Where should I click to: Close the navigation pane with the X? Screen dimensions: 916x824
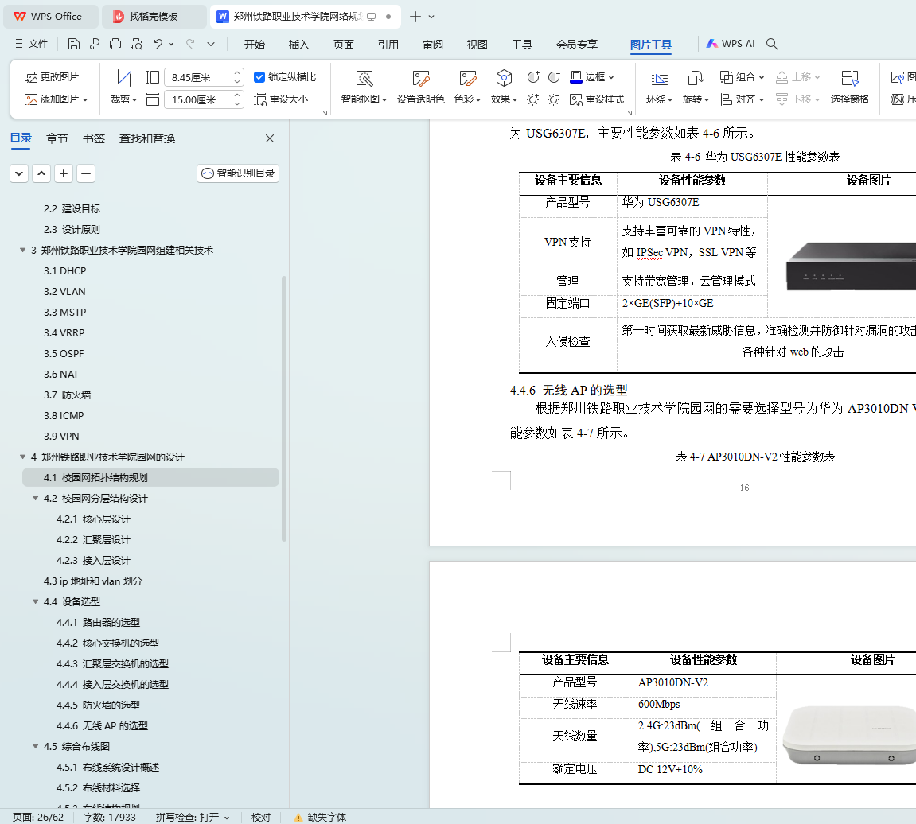269,138
